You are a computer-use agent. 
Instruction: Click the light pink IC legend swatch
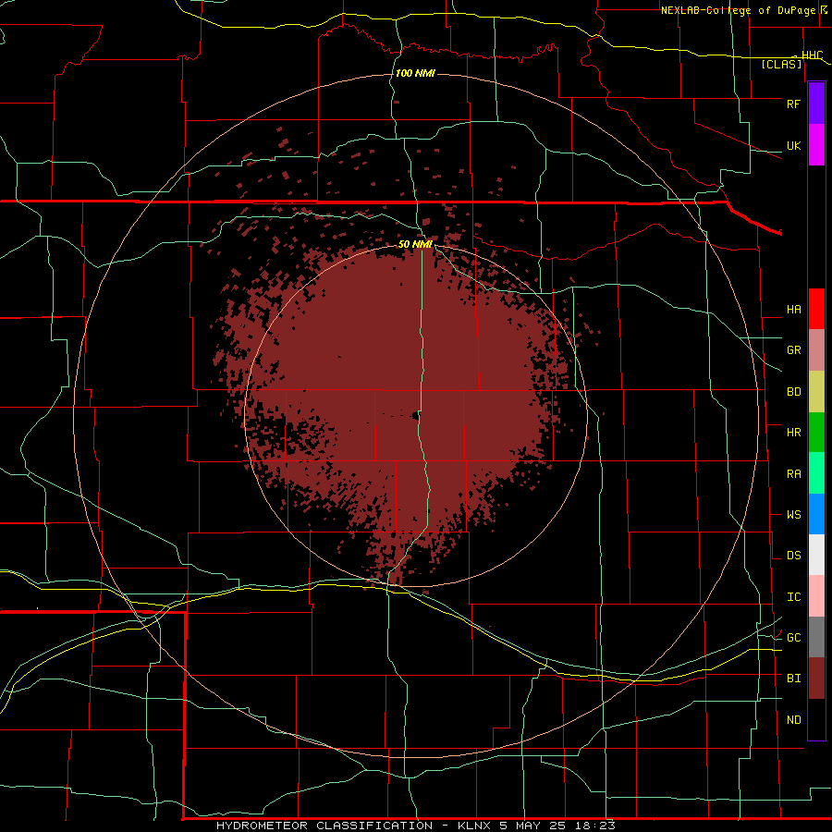click(816, 596)
